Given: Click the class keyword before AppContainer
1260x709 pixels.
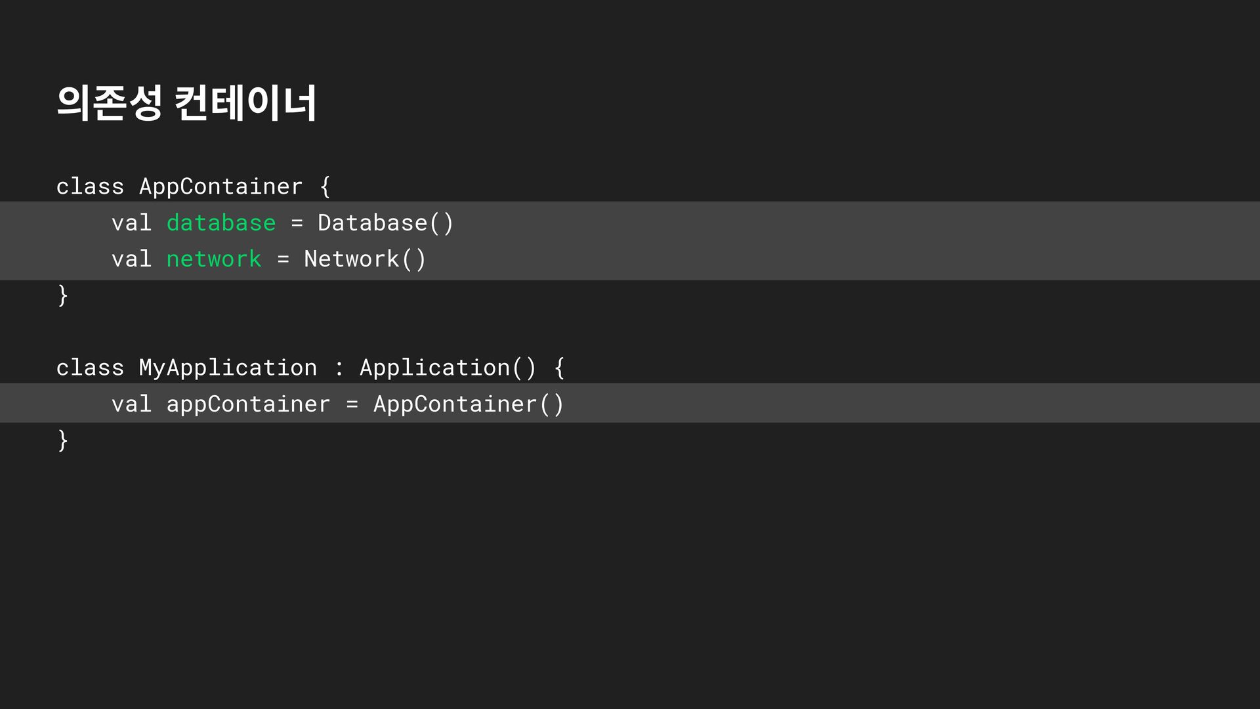Looking at the screenshot, I should coord(90,187).
